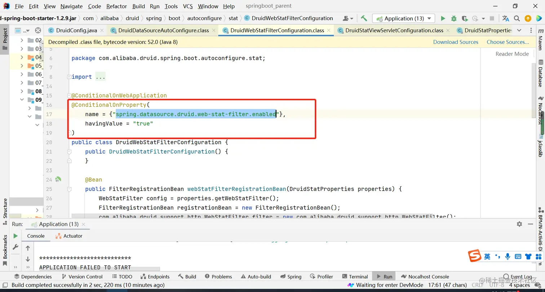Toggle the Terminal tool window
The height and width of the screenshot is (292, 545).
355,277
